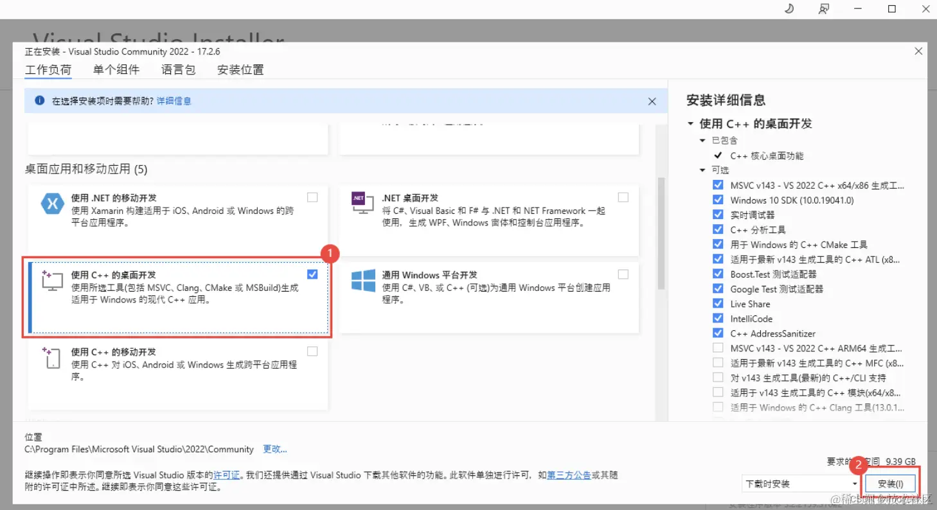937x510 pixels.
Task: Check the Universal Windows Platform development workload
Action: click(x=623, y=274)
